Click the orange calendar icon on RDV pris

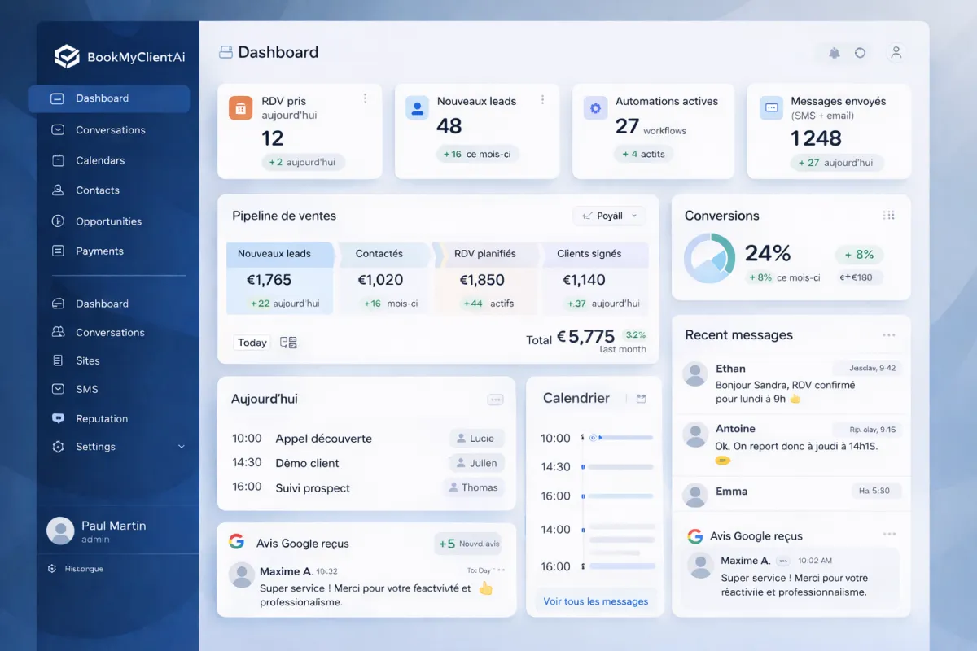tap(240, 107)
